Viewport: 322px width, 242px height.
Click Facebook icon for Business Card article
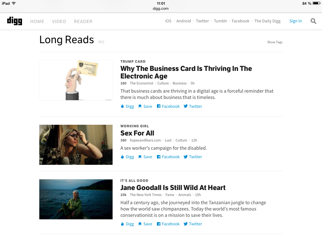[158, 106]
